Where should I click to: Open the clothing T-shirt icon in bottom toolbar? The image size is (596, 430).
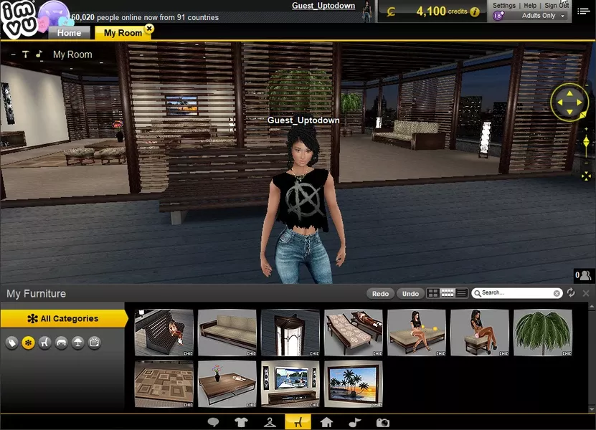[241, 422]
